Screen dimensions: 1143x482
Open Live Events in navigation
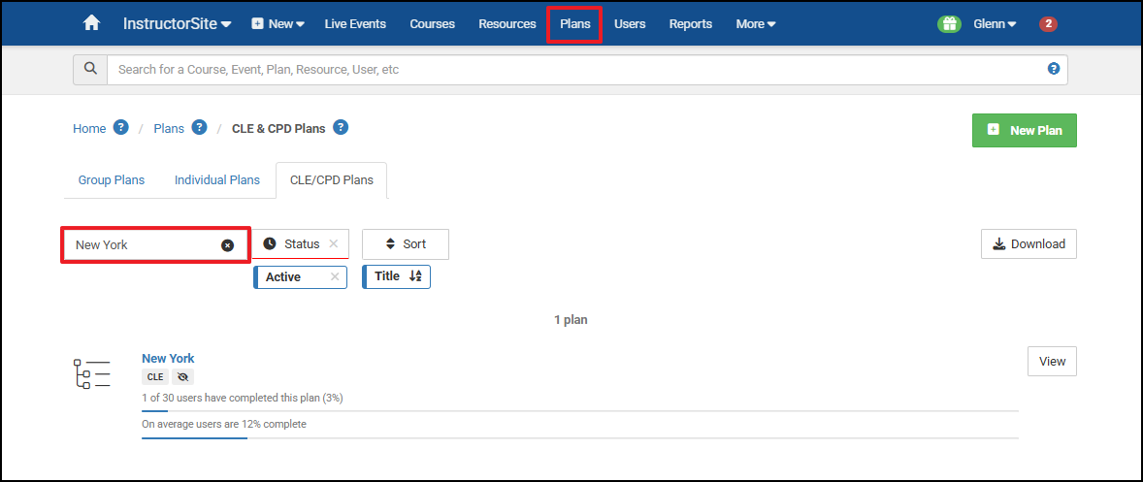tap(355, 24)
